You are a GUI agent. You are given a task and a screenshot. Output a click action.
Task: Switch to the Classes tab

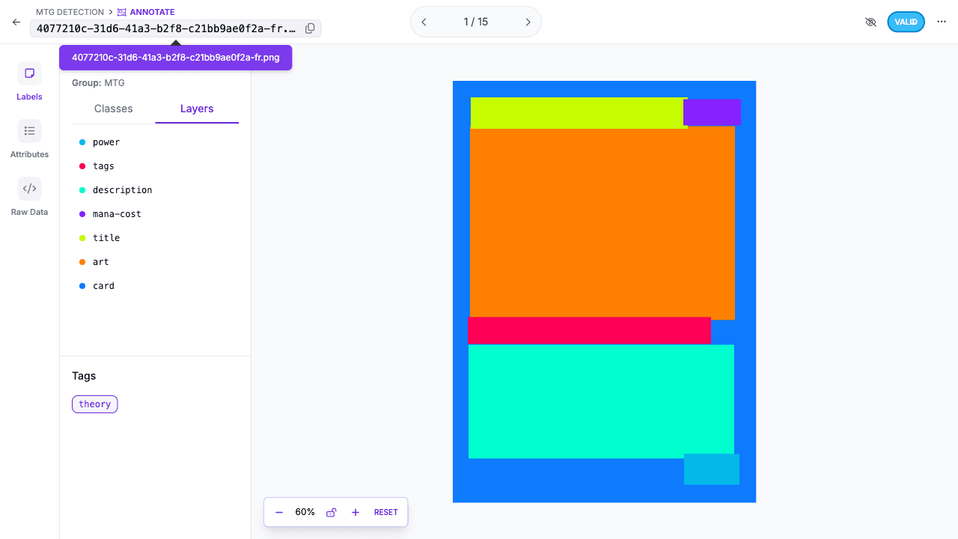[112, 109]
